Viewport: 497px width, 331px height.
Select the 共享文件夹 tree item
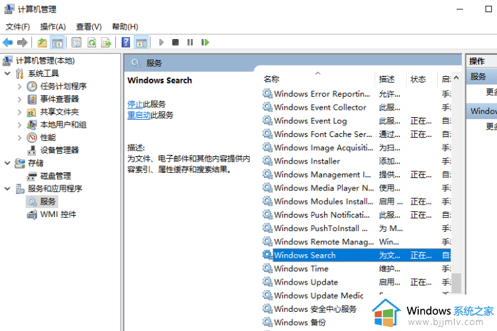click(59, 112)
